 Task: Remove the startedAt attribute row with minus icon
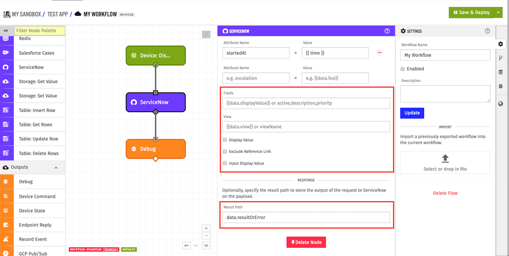point(380,52)
